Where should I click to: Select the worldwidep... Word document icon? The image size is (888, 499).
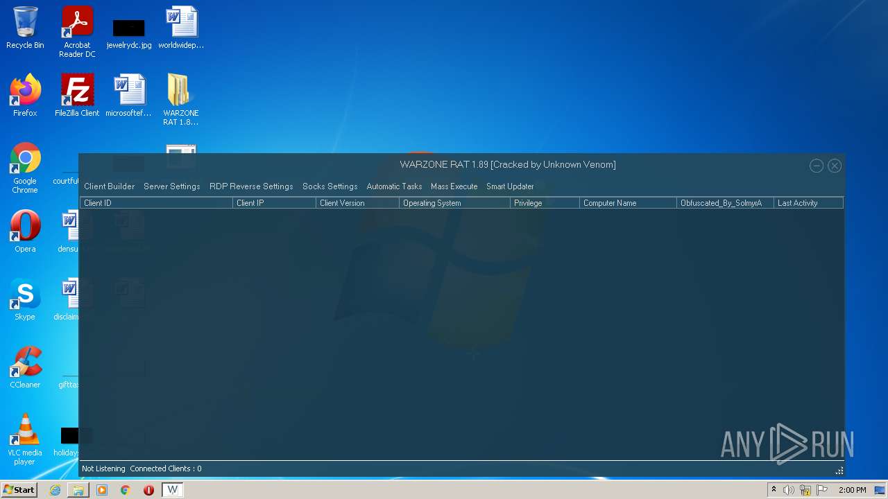[181, 28]
